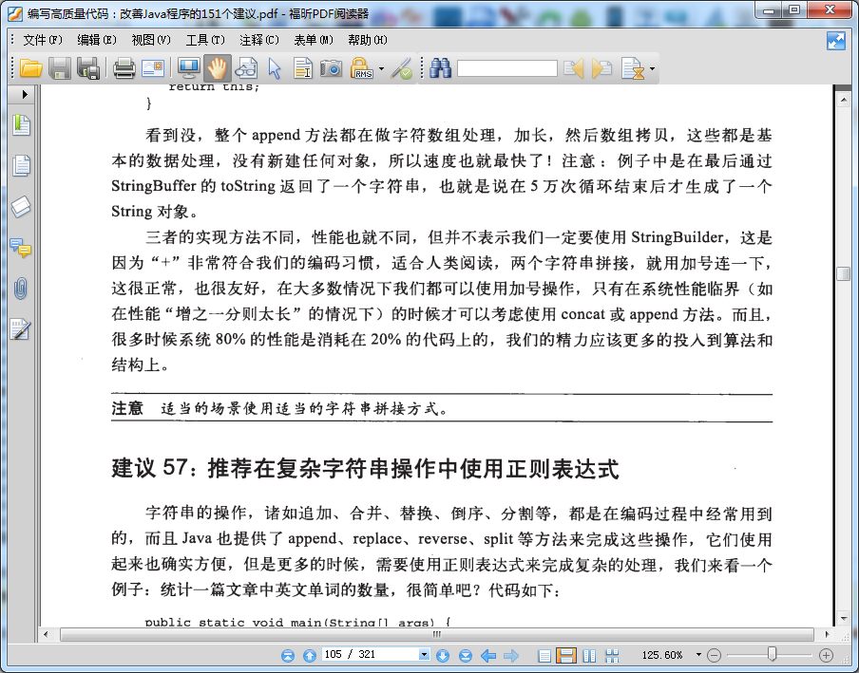Zoom in with the plus button
Screen dimensions: 859x673
tap(826, 655)
